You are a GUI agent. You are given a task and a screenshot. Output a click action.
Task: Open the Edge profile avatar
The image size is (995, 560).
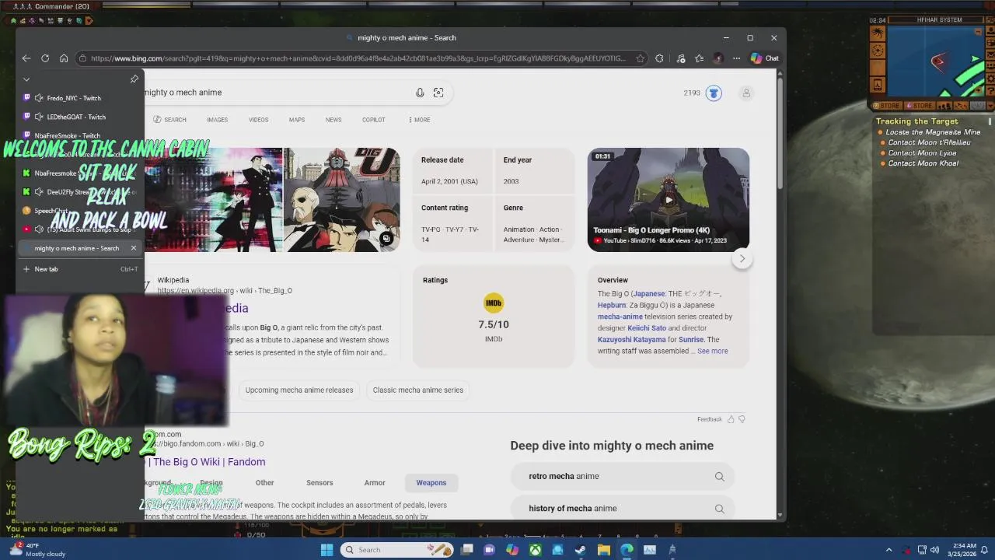click(717, 58)
